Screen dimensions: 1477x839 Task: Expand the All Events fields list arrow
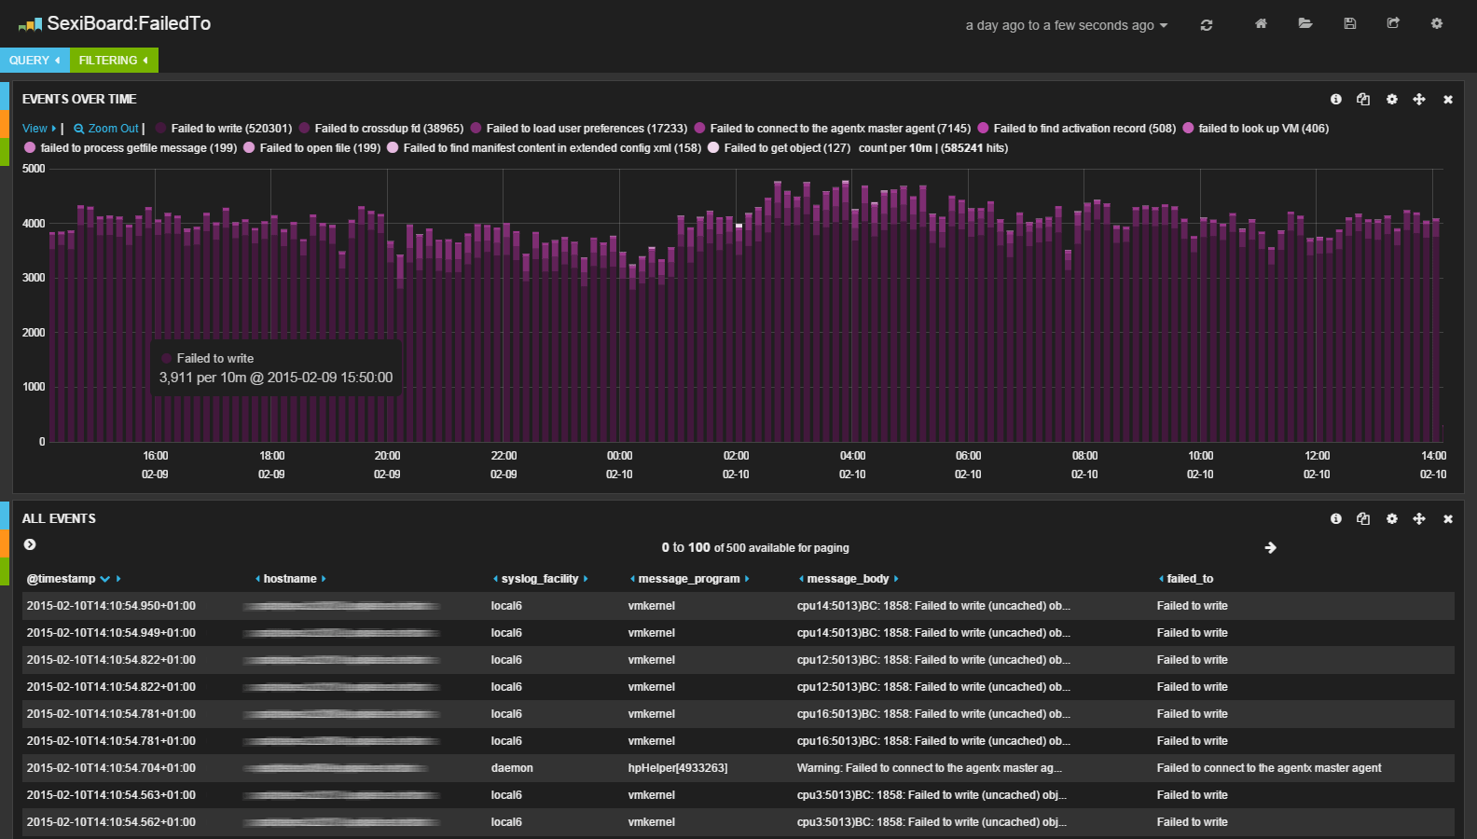(30, 544)
